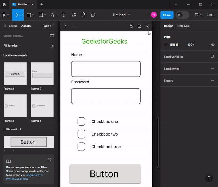Select the Name field component thumbnail

pyautogui.click(x=42, y=74)
